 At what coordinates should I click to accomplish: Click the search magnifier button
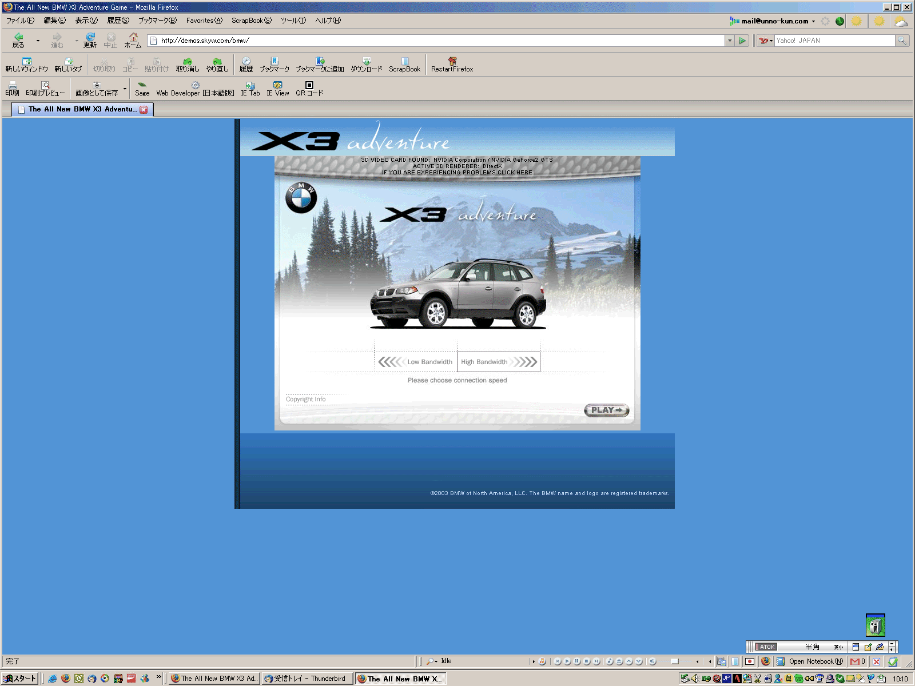pyautogui.click(x=902, y=41)
